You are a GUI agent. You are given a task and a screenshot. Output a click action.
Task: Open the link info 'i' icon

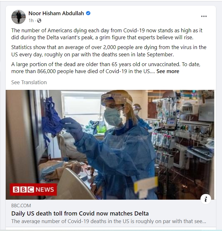(206, 199)
